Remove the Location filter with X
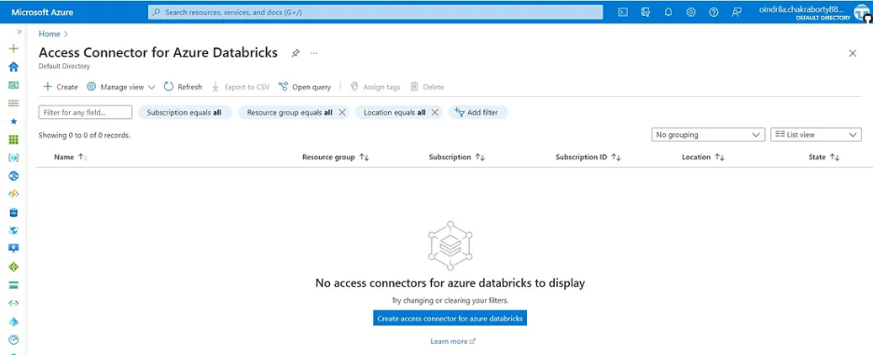Screen dimensions: 873x355 coord(435,113)
